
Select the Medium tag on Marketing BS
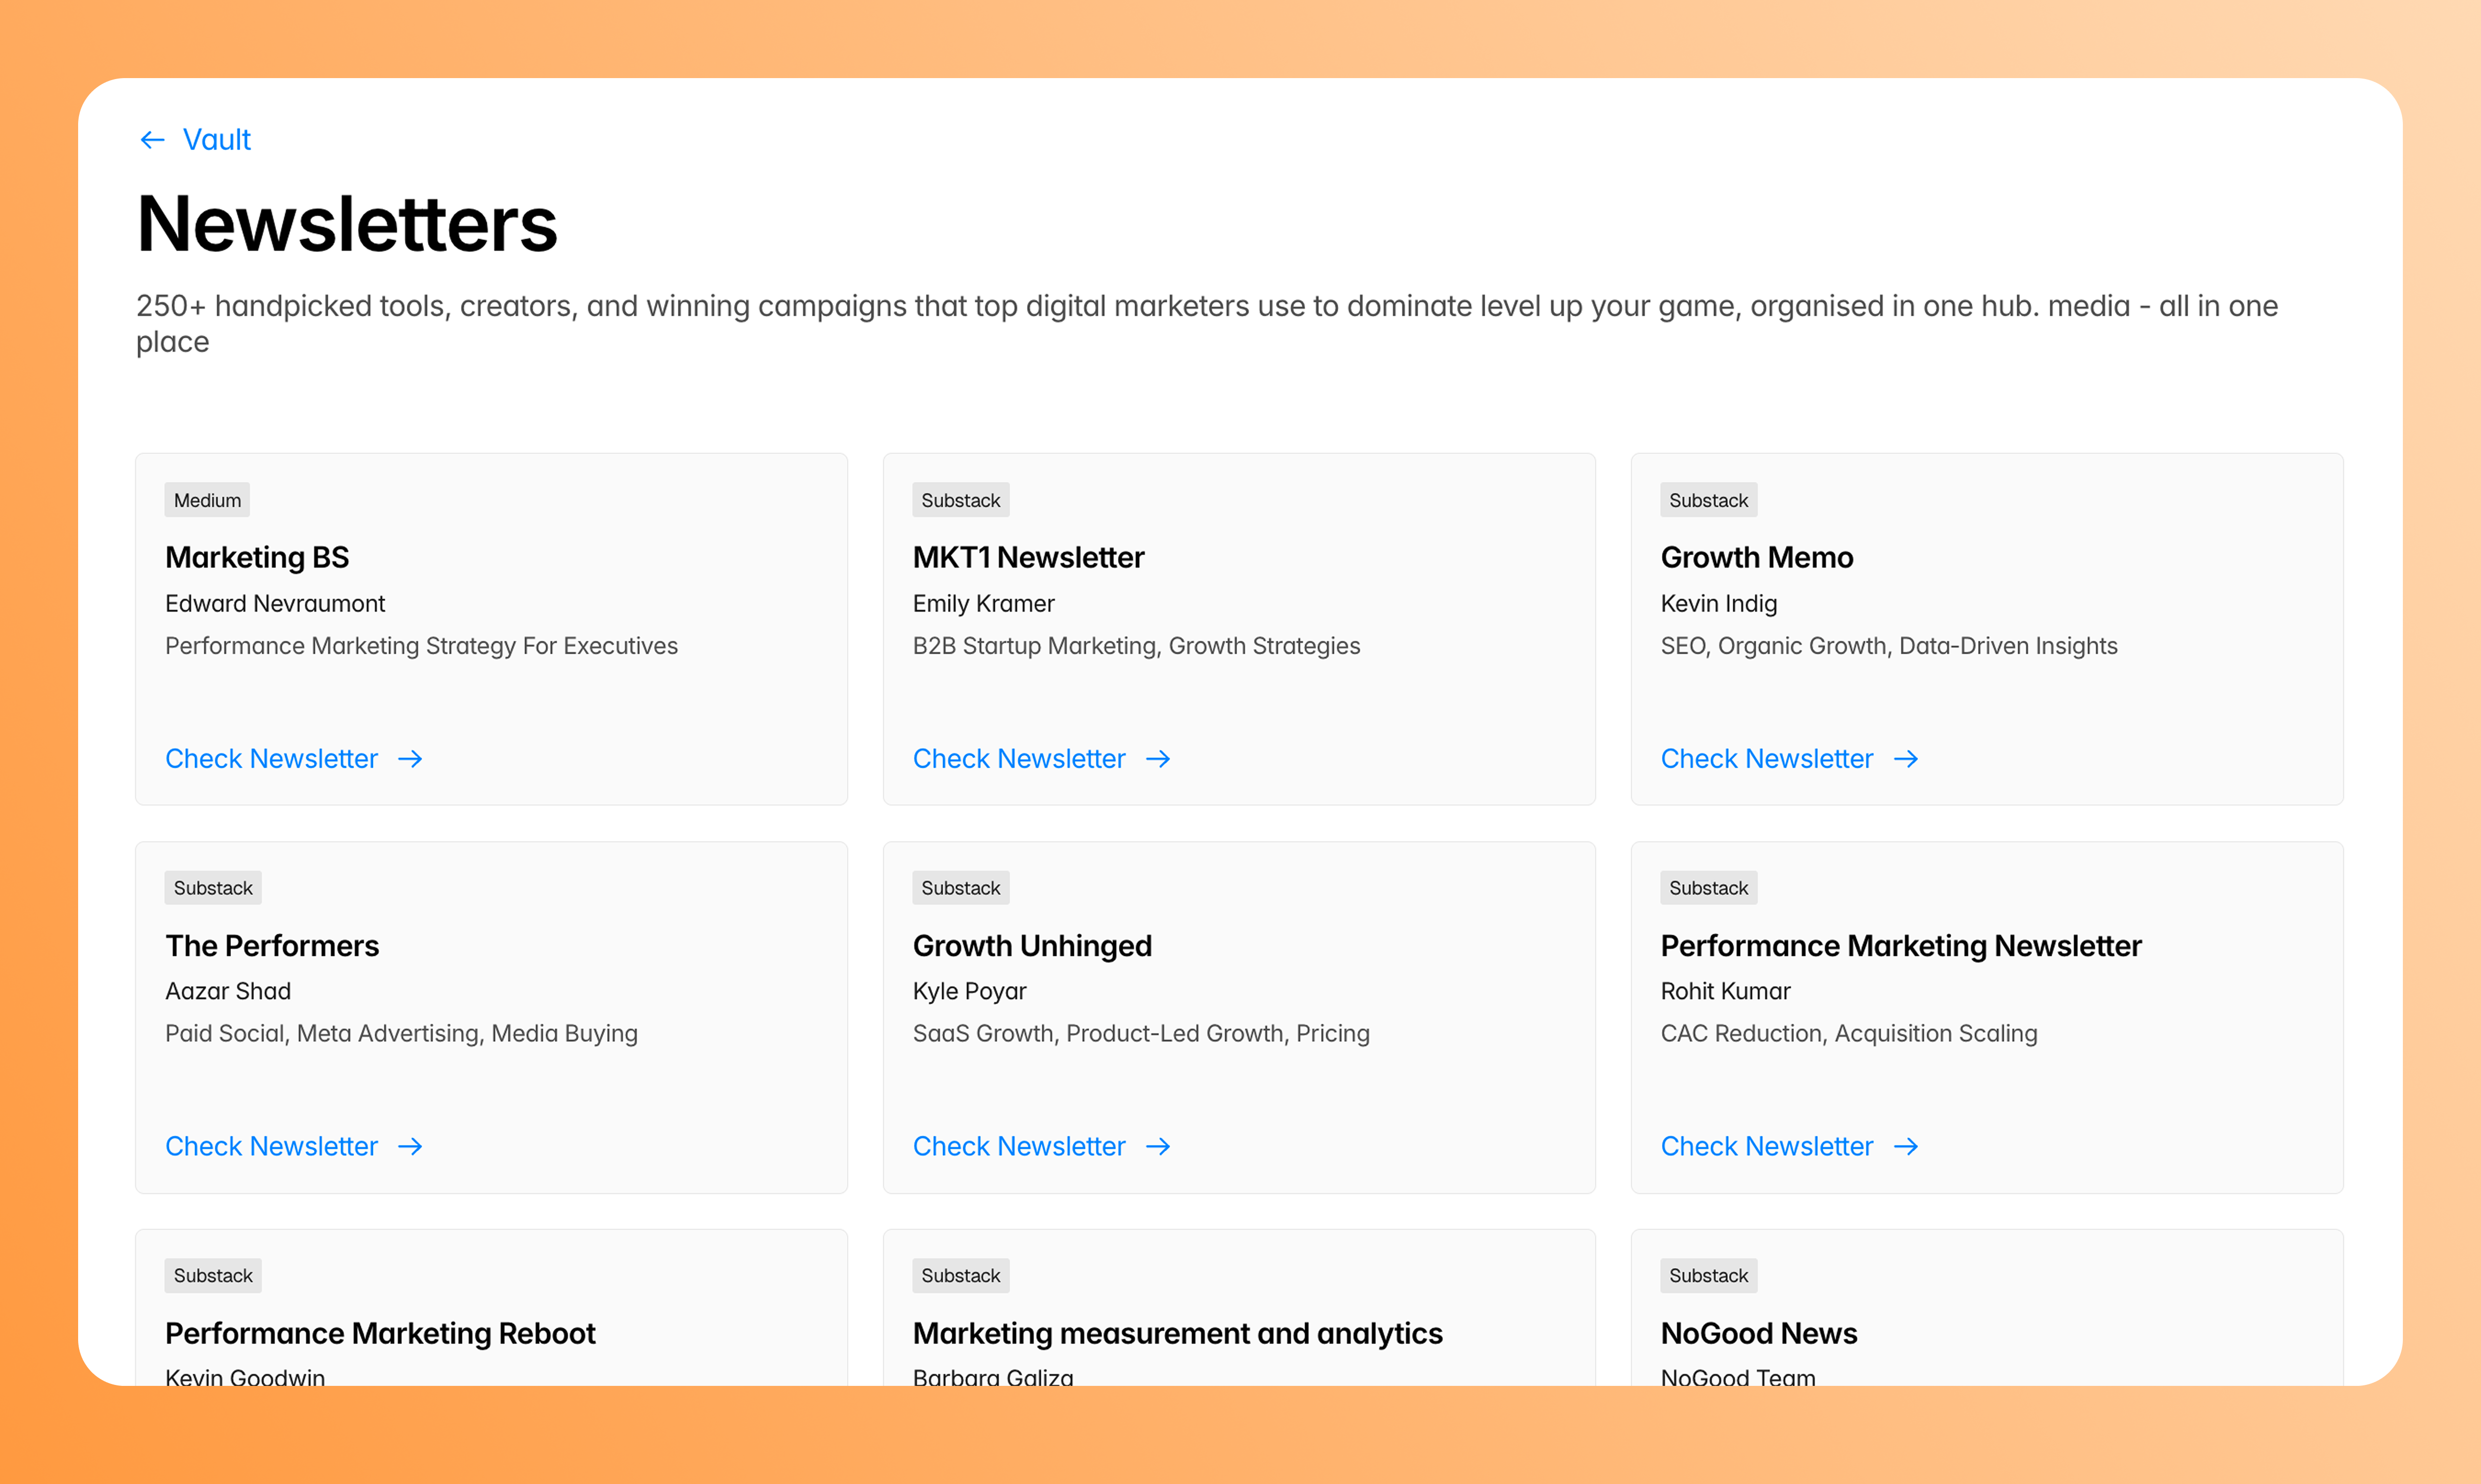[x=207, y=500]
